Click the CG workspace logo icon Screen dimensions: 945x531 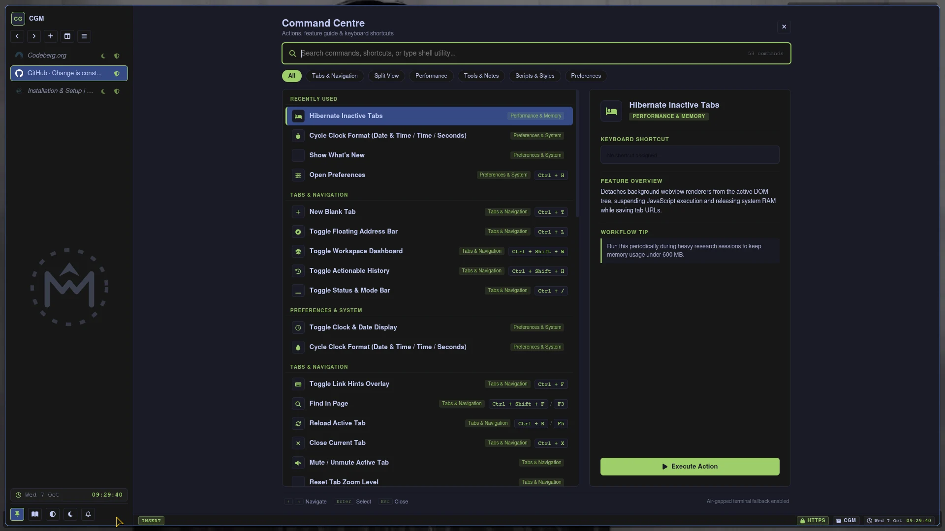click(18, 19)
